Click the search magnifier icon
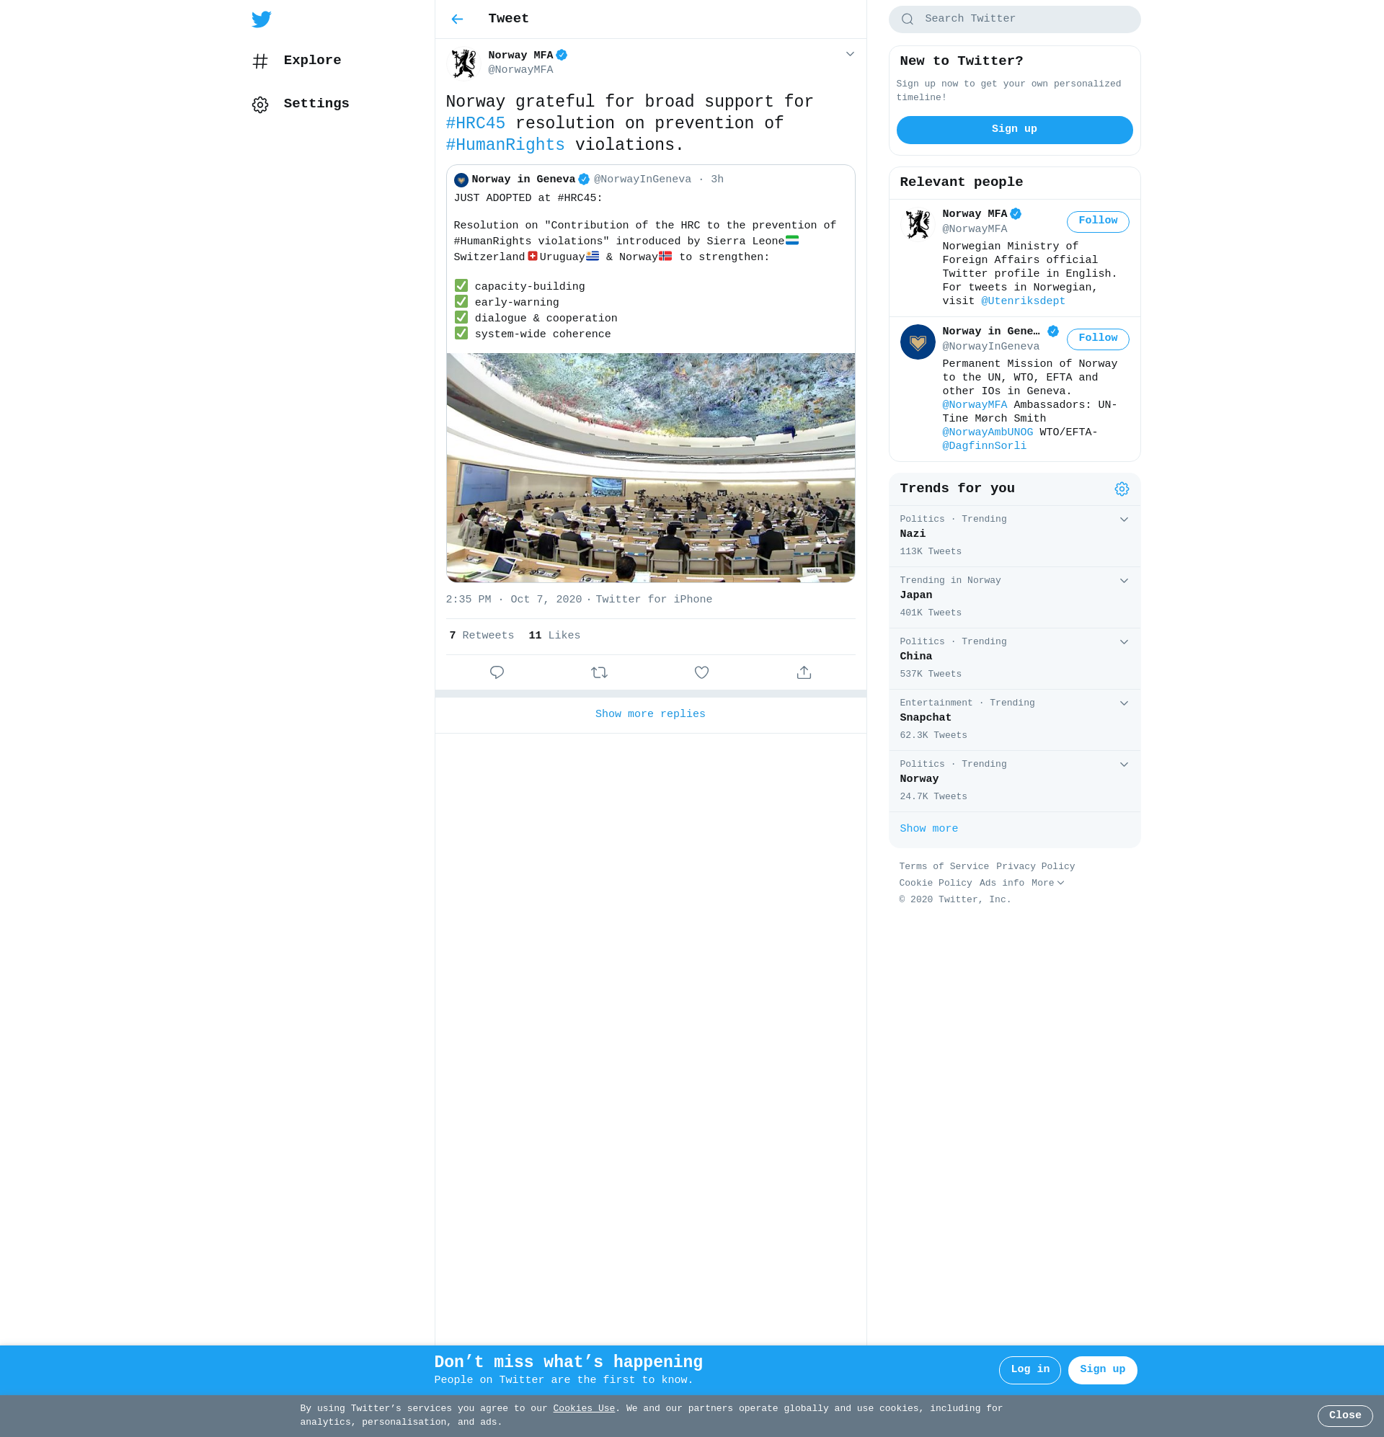The image size is (1384, 1437). (x=908, y=19)
